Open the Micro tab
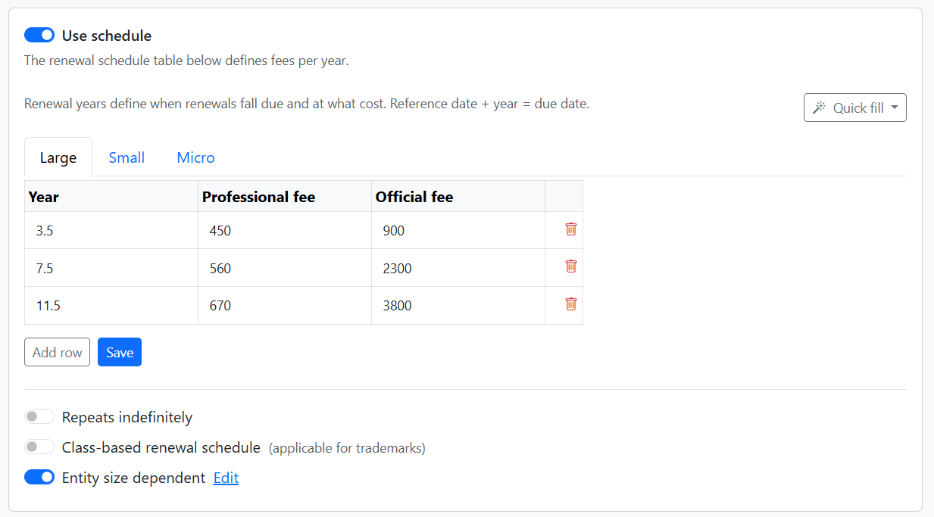Screen dimensions: 934x517 195,157
